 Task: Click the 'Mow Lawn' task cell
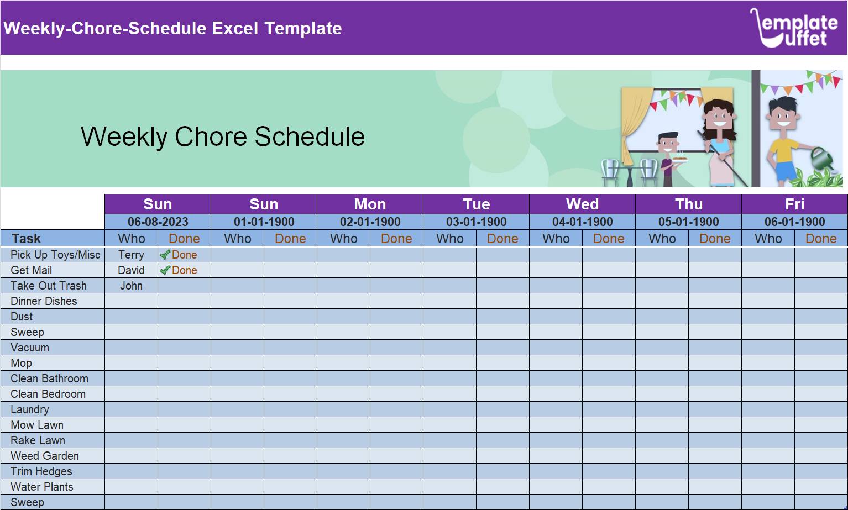(x=53, y=425)
